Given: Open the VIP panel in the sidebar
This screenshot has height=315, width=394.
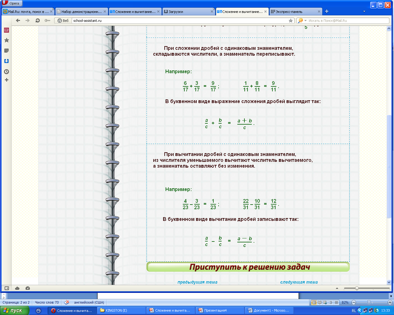Looking at the screenshot, I should (6, 30).
